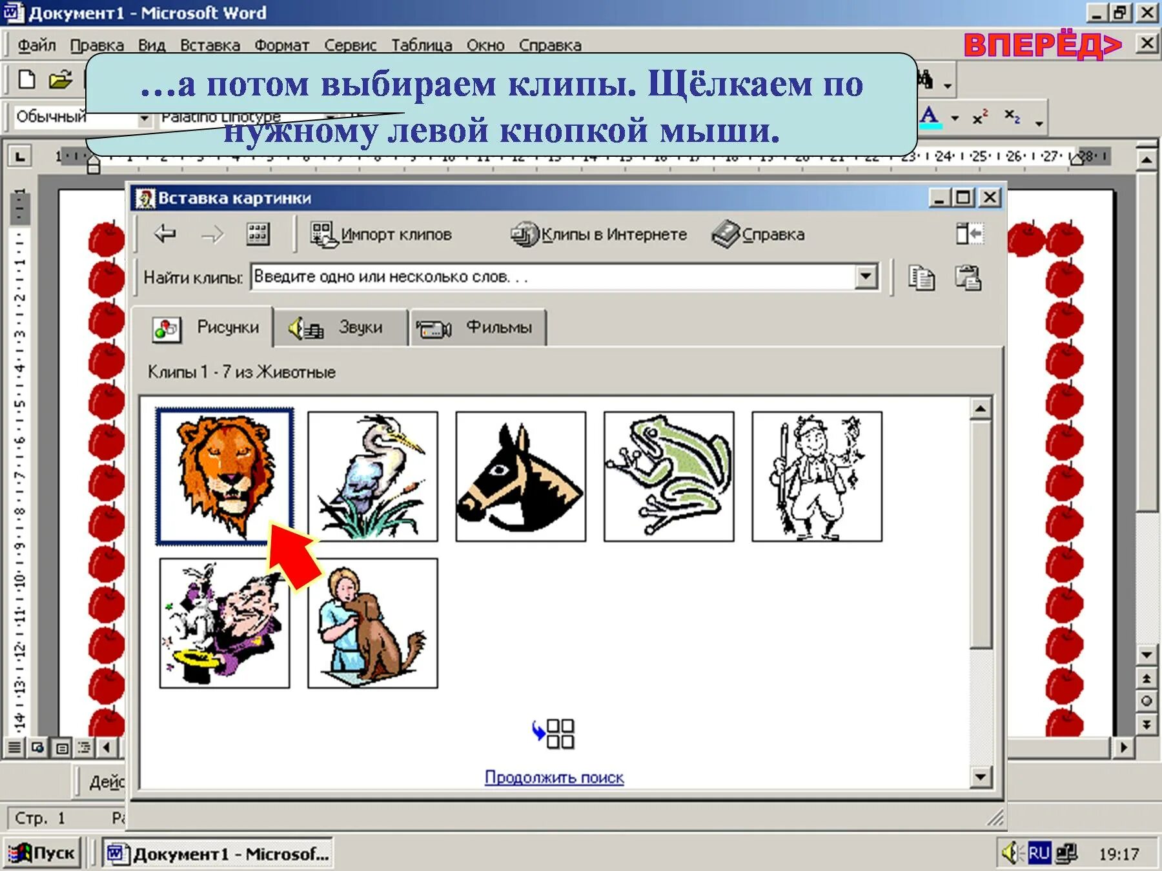Select the girl with dog clip
1162x871 pixels.
[x=372, y=623]
